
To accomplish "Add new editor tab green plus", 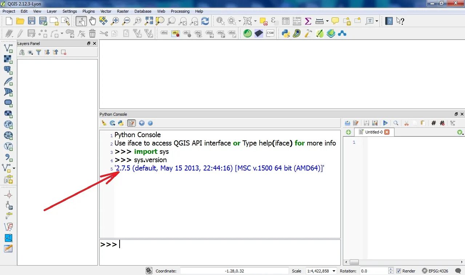I will 348,132.
